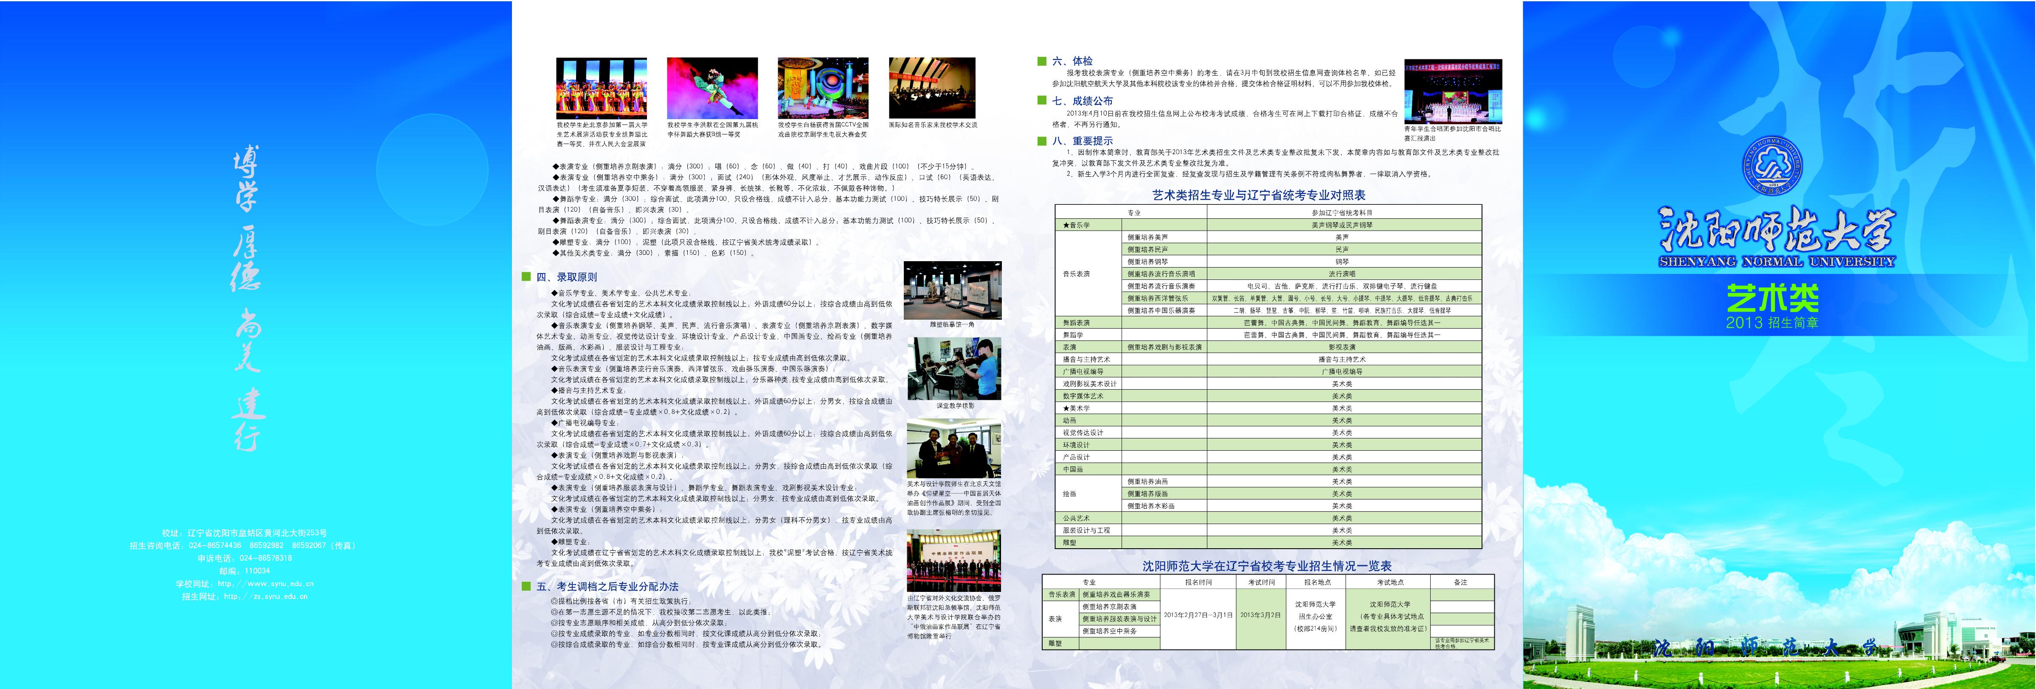Click the green square beside 七、成绩公布
Viewport: 2036px width, 689px height.
tap(1042, 100)
